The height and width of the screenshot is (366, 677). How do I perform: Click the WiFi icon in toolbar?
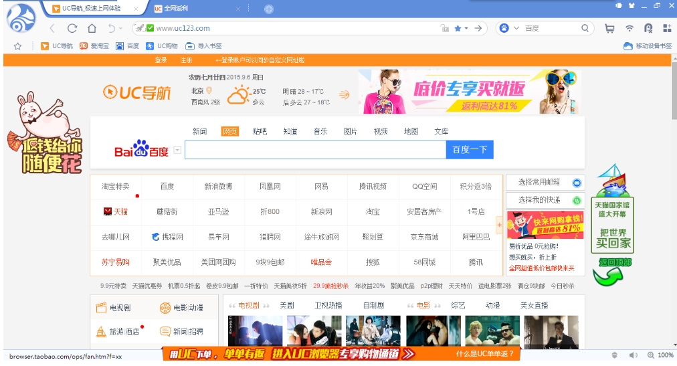pyautogui.click(x=629, y=29)
